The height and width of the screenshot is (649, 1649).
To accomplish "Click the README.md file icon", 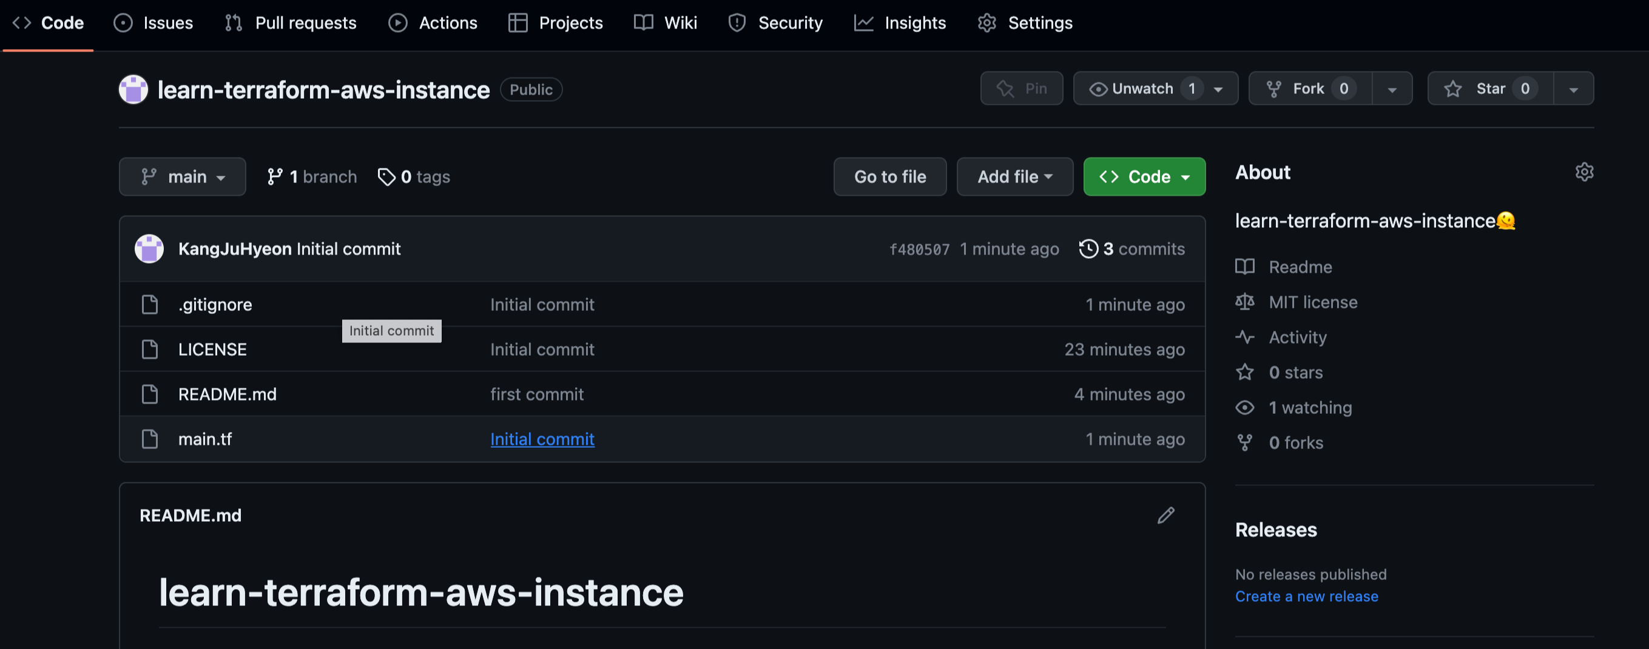I will (x=150, y=394).
